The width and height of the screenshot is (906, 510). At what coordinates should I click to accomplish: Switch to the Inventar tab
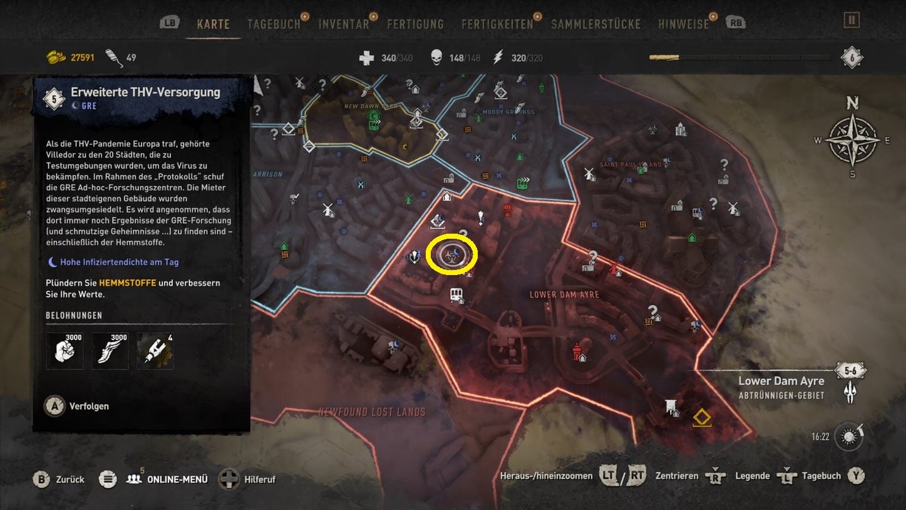344,24
